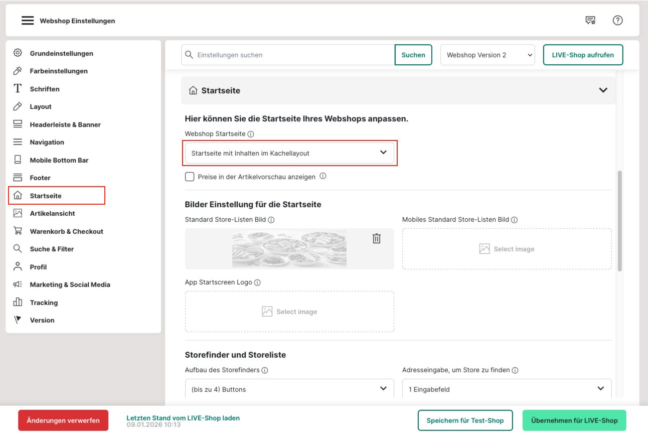
Task: Open the Webshop Startseite layout dropdown
Action: [x=289, y=153]
